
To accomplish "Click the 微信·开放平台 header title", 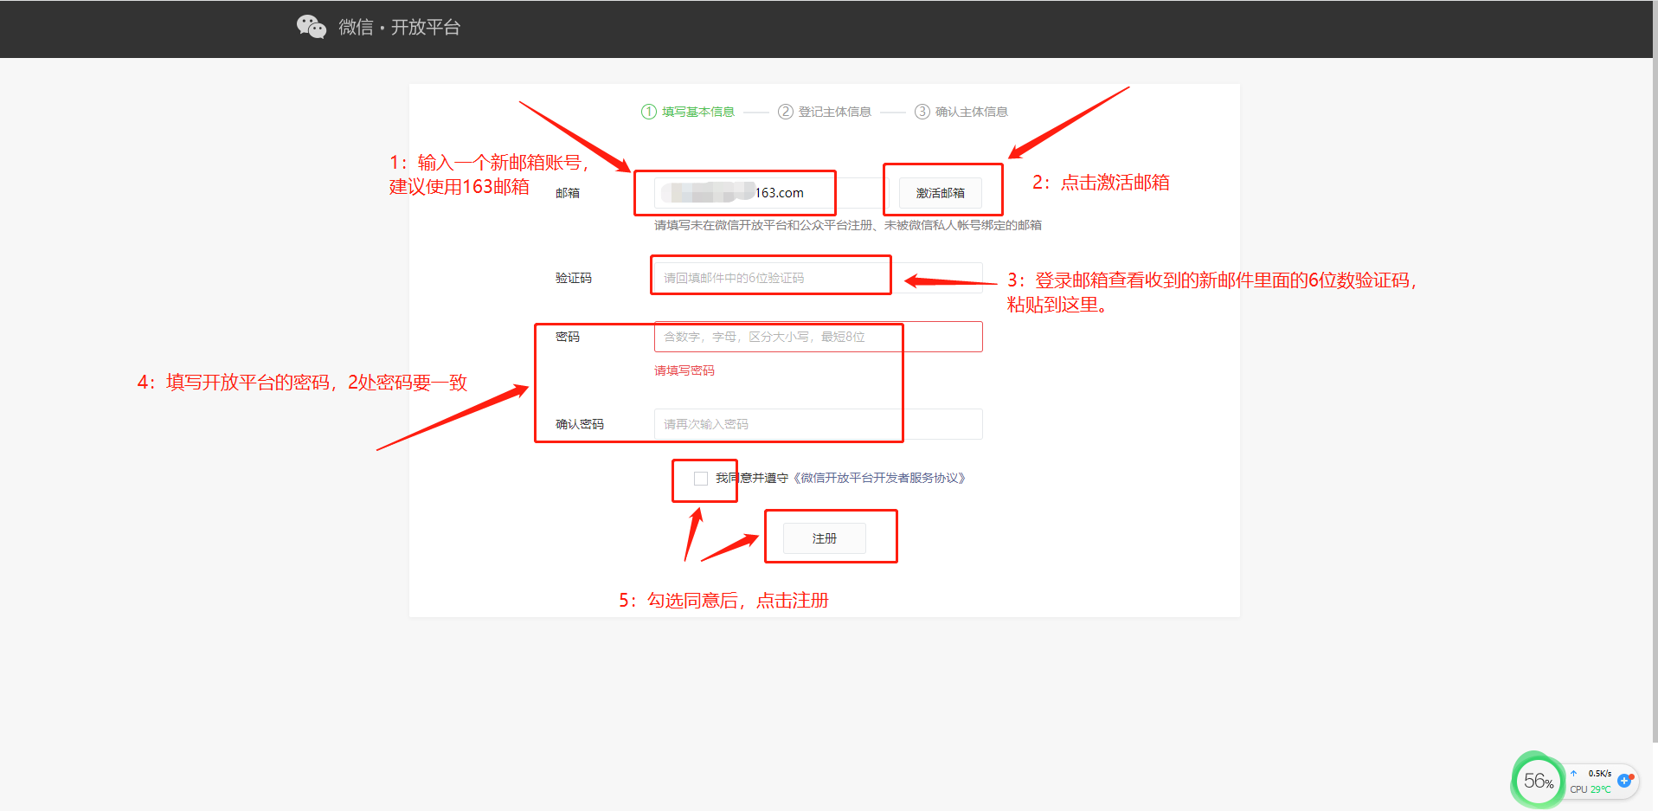I will point(399,28).
